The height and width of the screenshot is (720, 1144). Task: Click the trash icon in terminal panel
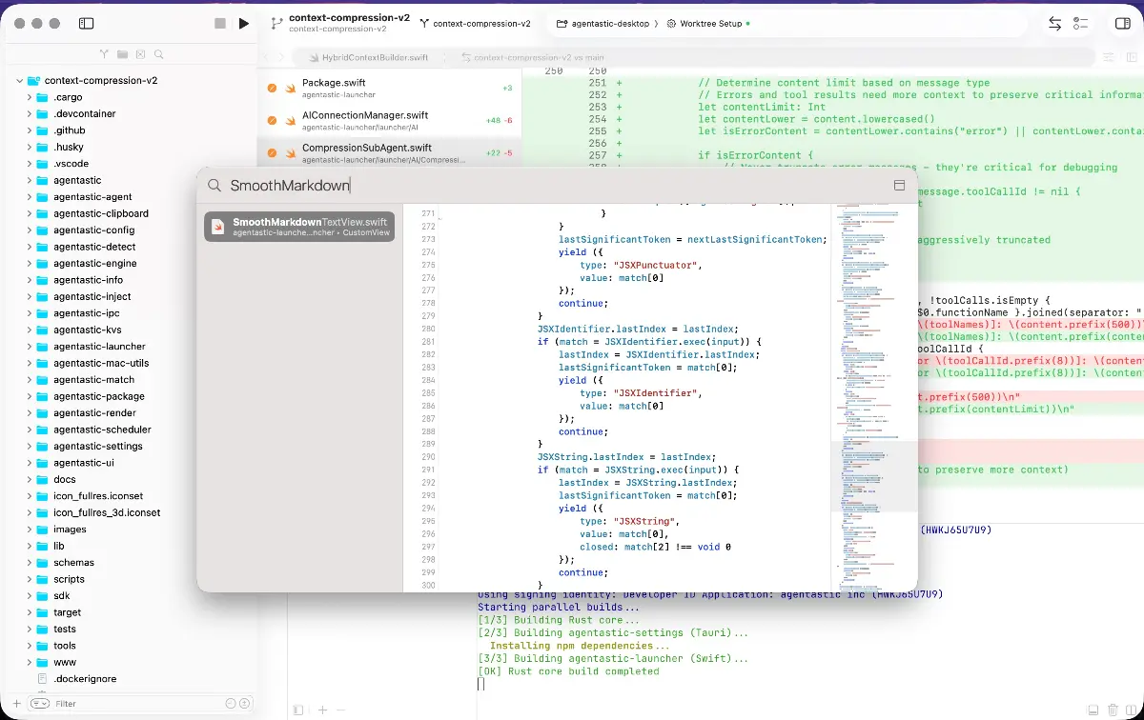pyautogui.click(x=1113, y=710)
